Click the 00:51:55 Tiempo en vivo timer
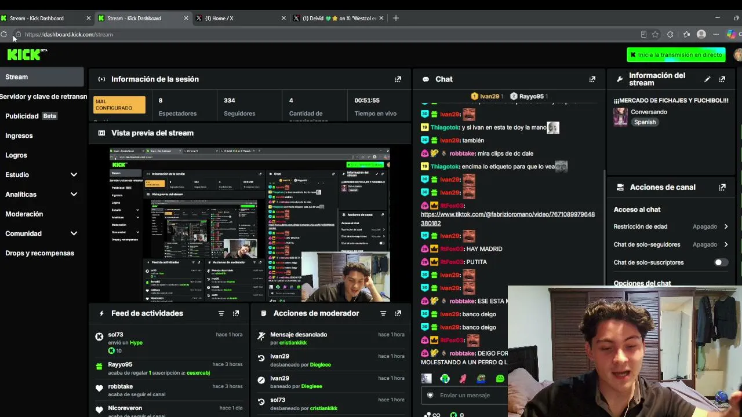 pyautogui.click(x=376, y=107)
